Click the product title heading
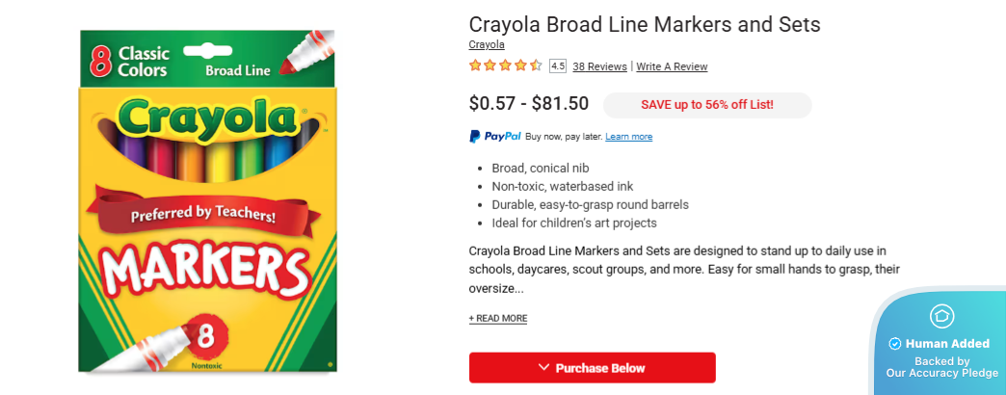 (644, 24)
